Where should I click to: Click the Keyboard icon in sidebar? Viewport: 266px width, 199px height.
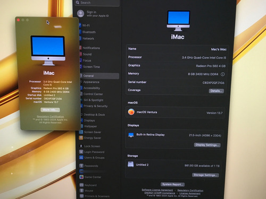tap(81, 185)
